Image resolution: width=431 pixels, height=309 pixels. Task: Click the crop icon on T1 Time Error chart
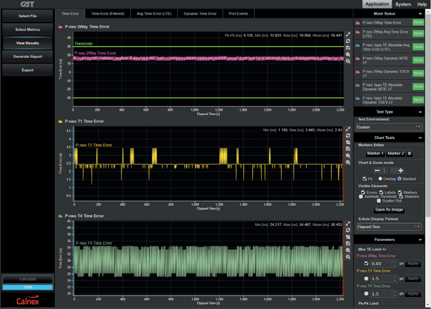pos(348,142)
